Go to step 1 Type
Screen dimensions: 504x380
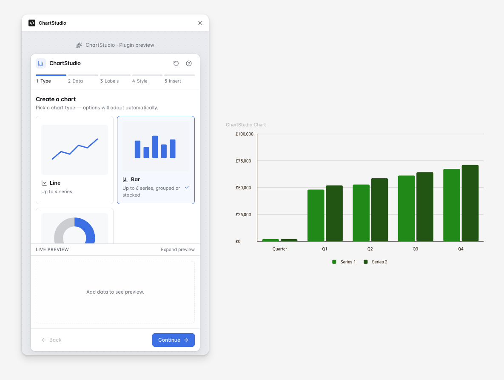pos(51,79)
